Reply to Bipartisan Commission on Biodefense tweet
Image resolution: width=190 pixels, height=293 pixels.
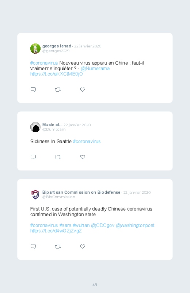pyautogui.click(x=33, y=246)
